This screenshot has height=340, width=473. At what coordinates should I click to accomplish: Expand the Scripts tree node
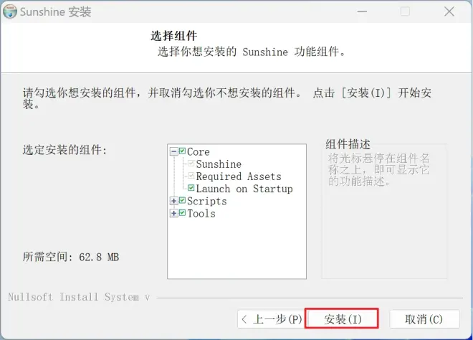[x=173, y=201]
